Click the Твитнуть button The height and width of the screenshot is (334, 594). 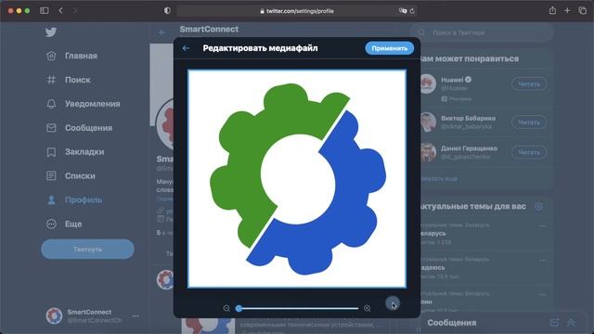[x=87, y=250]
